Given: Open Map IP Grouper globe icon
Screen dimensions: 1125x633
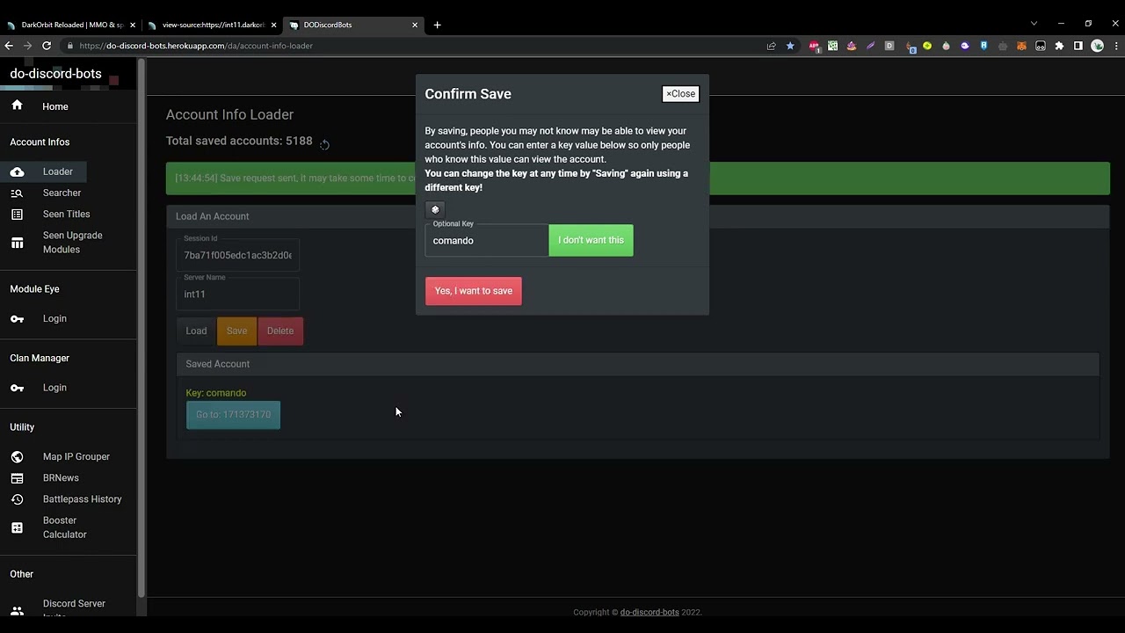Looking at the screenshot, I should [17, 456].
